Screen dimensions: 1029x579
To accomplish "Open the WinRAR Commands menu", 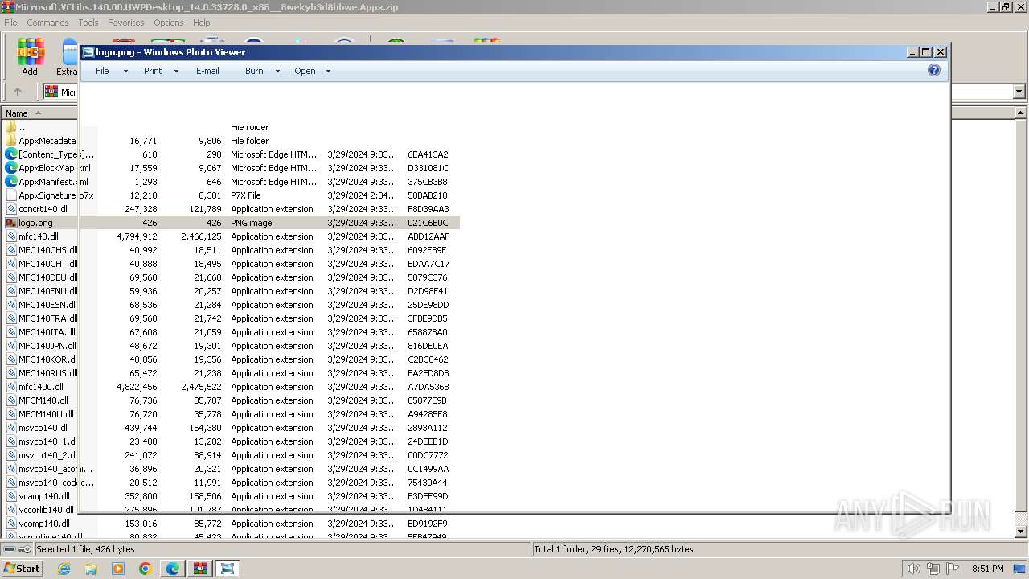I will point(47,23).
